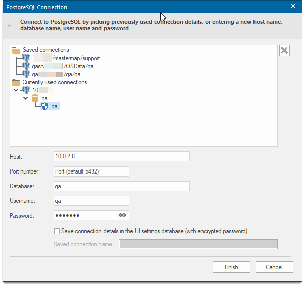Collapse the qa database node

click(25, 98)
